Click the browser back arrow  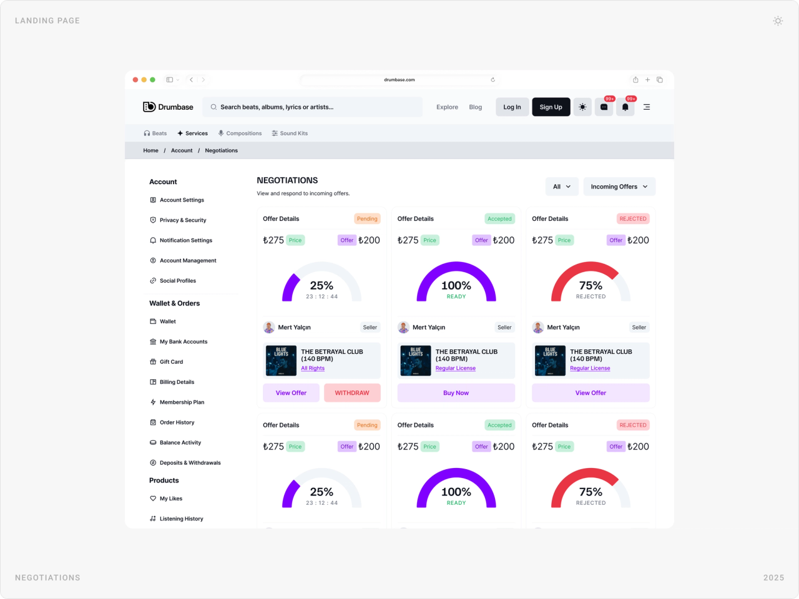click(192, 80)
